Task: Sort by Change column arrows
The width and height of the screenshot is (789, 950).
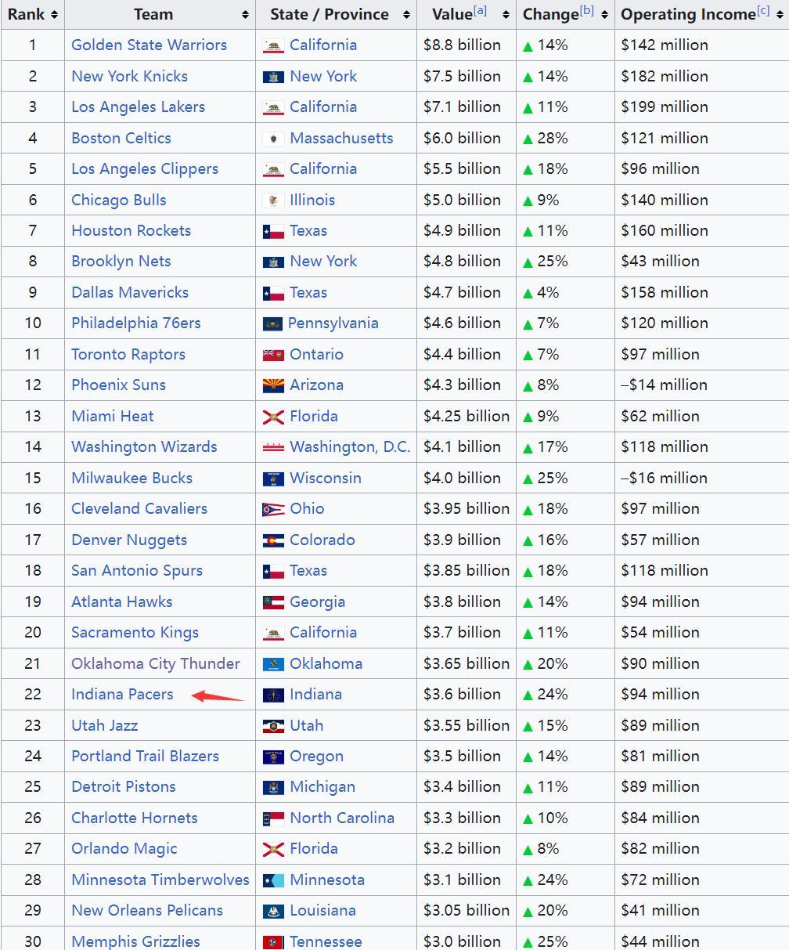Action: pyautogui.click(x=604, y=15)
